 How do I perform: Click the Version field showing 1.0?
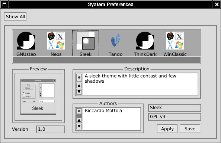point(51,129)
